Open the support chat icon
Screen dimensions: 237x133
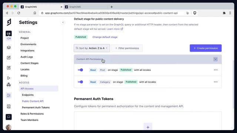(9, 117)
